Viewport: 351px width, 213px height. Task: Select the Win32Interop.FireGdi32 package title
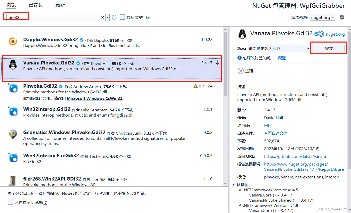[x=51, y=156]
